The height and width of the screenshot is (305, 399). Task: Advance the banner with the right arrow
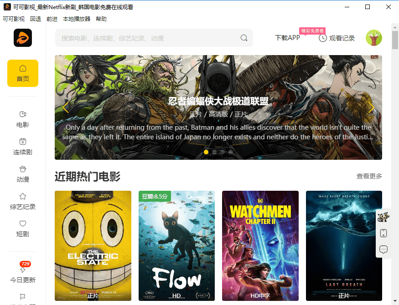tap(371, 107)
